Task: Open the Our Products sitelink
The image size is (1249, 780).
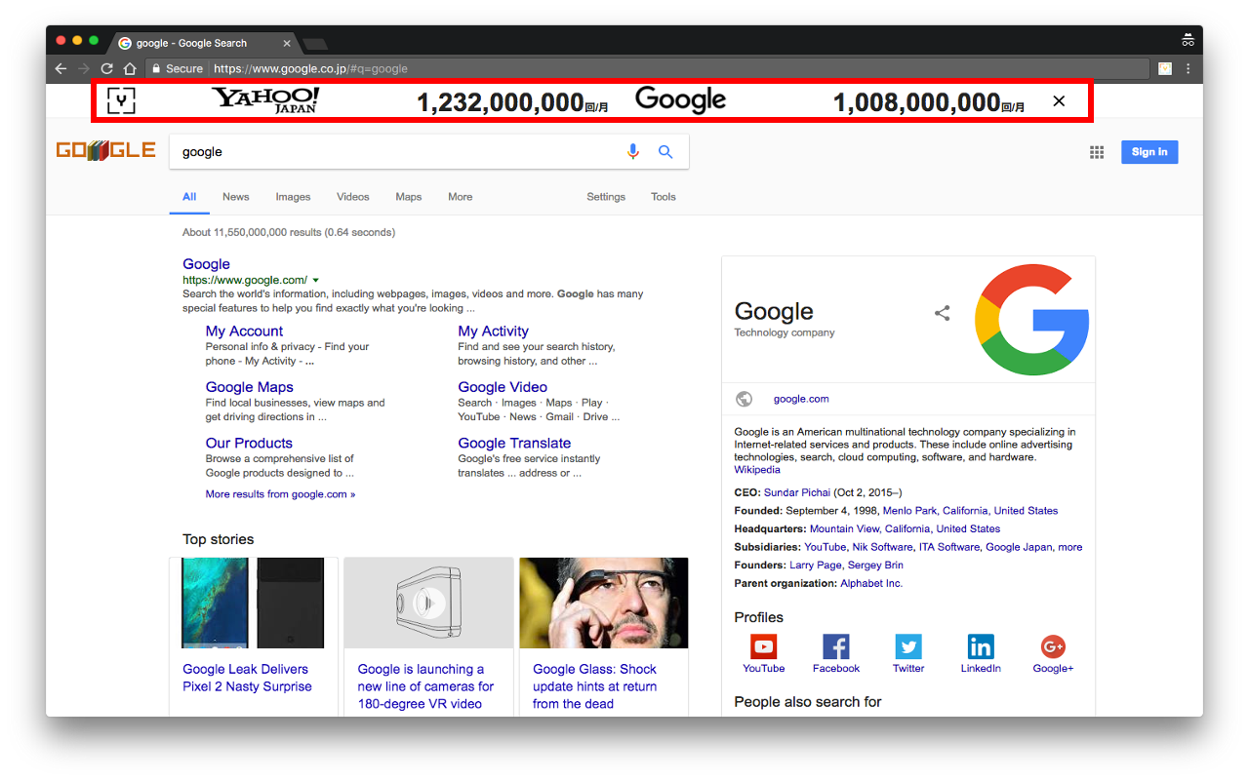Action: 249,443
